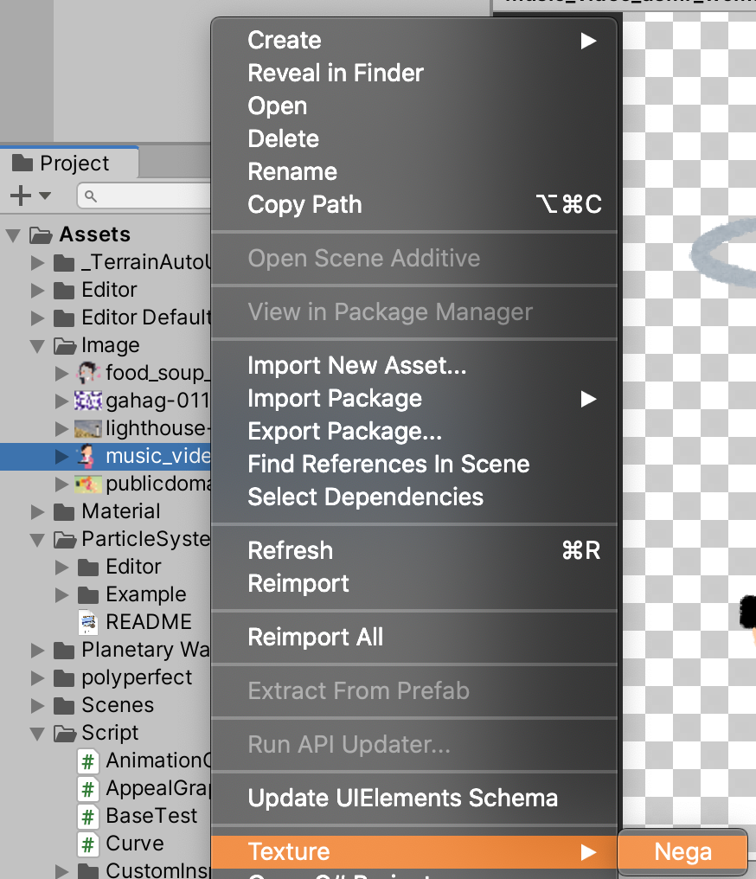The width and height of the screenshot is (756, 879).
Task: Expand the Editor Default folder arrow
Action: 37,318
